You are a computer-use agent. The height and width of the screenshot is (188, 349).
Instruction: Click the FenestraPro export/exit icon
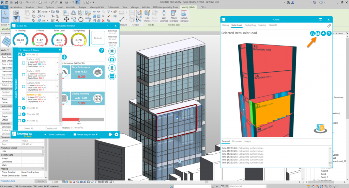tap(110, 134)
